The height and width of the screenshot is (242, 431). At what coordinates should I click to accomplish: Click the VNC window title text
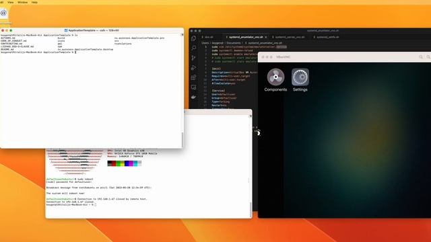click(283, 57)
